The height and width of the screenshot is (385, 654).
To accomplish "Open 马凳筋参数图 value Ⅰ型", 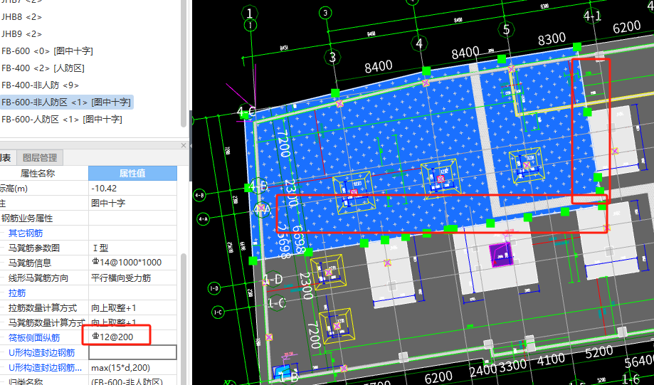I will (132, 248).
